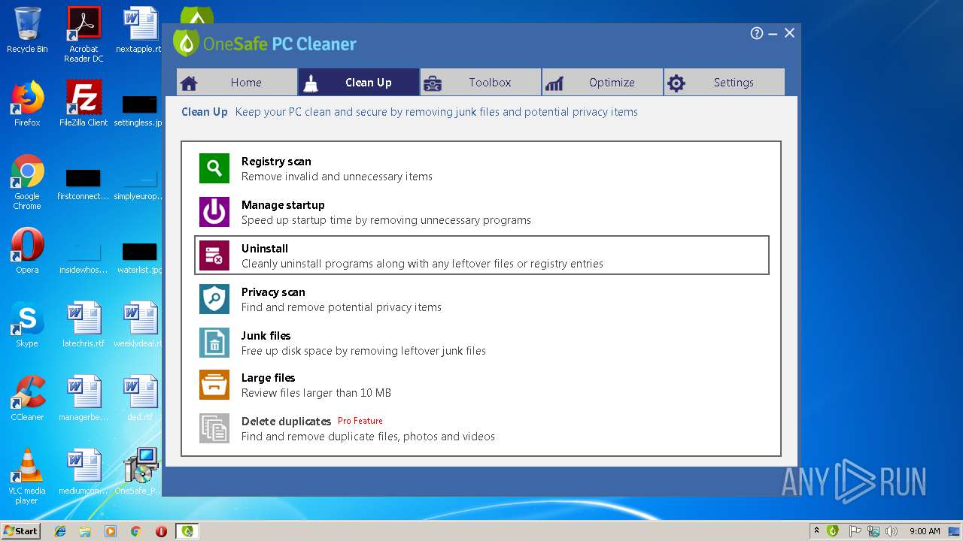Open the Windows Start menu
This screenshot has width=963, height=541.
point(21,530)
